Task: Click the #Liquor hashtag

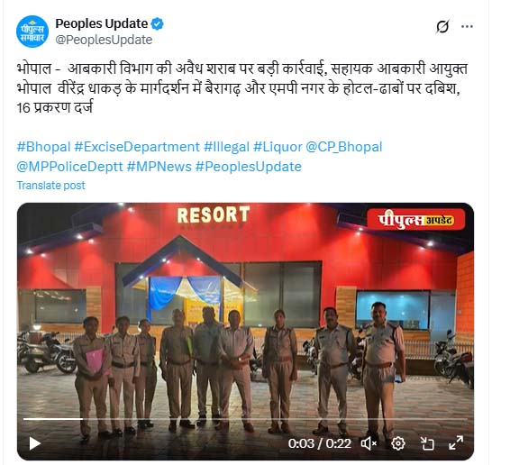Action: coord(278,147)
